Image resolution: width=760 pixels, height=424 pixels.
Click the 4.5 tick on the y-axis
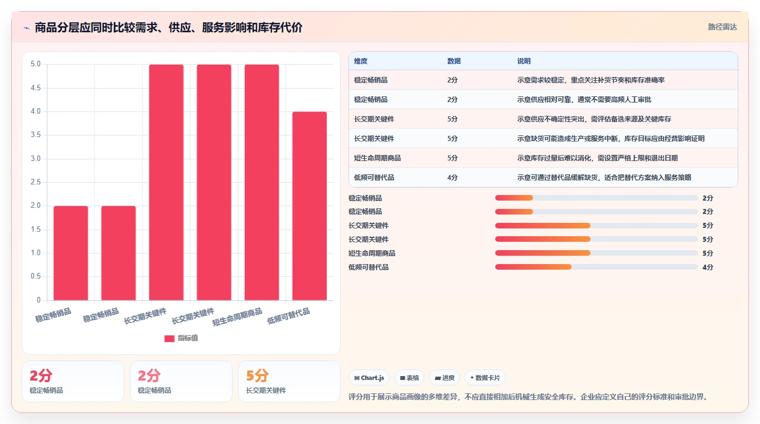[x=35, y=88]
